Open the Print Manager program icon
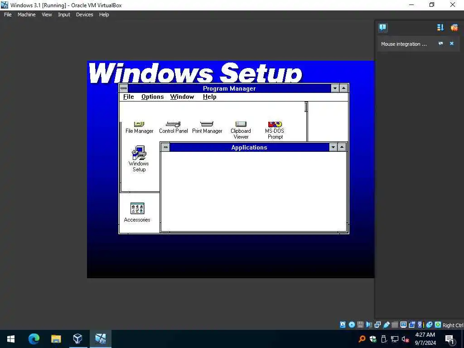 207,127
